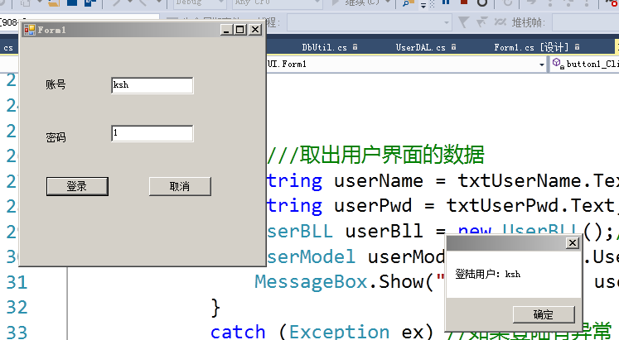The image size is (619, 340).
Task: Click the UI.Form1 text in navigation bar
Action: point(287,64)
